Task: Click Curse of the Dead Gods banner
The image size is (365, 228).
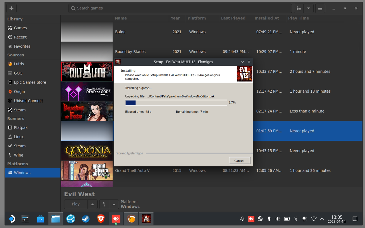Action: (x=87, y=91)
